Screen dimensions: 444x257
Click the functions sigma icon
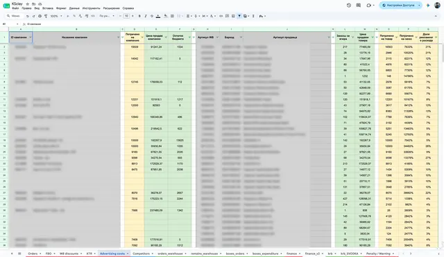(x=253, y=16)
